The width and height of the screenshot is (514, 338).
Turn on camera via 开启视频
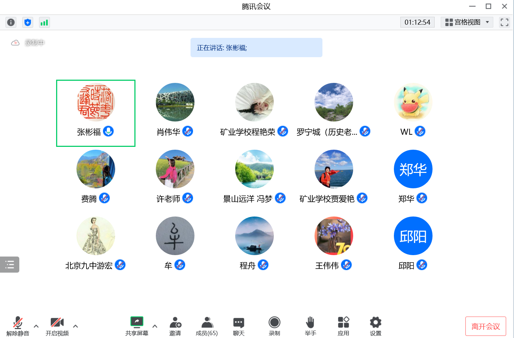[x=57, y=326]
